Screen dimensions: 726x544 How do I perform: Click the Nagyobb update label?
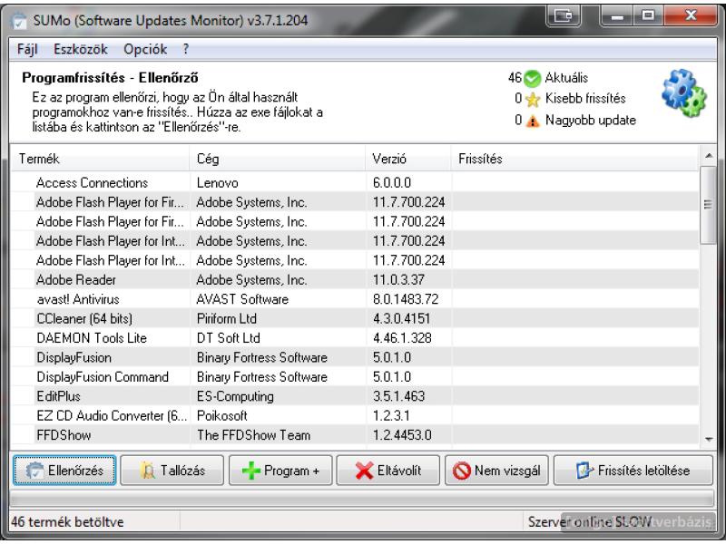pyautogui.click(x=591, y=121)
